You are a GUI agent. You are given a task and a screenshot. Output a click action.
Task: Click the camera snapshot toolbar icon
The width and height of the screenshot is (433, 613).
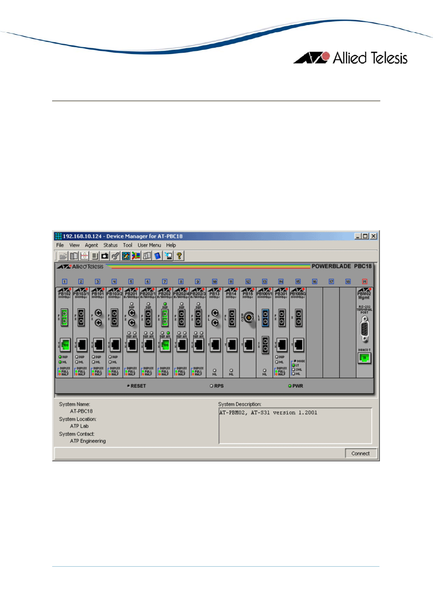click(105, 256)
